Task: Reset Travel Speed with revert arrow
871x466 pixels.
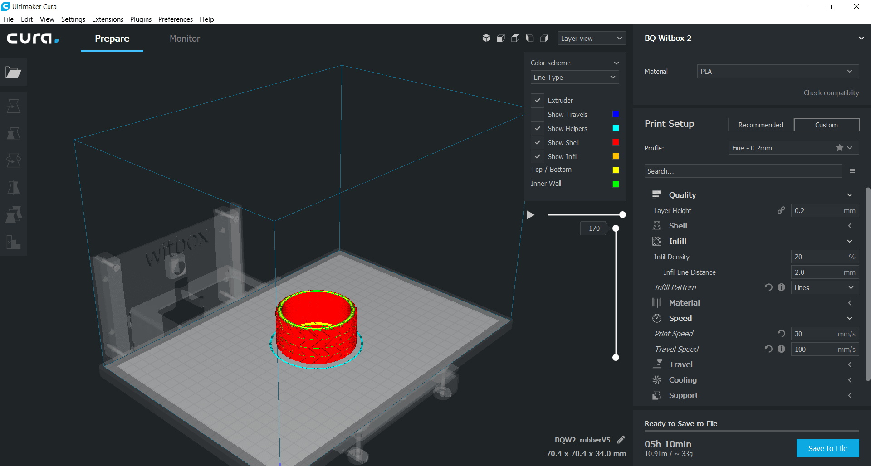Action: pos(768,349)
